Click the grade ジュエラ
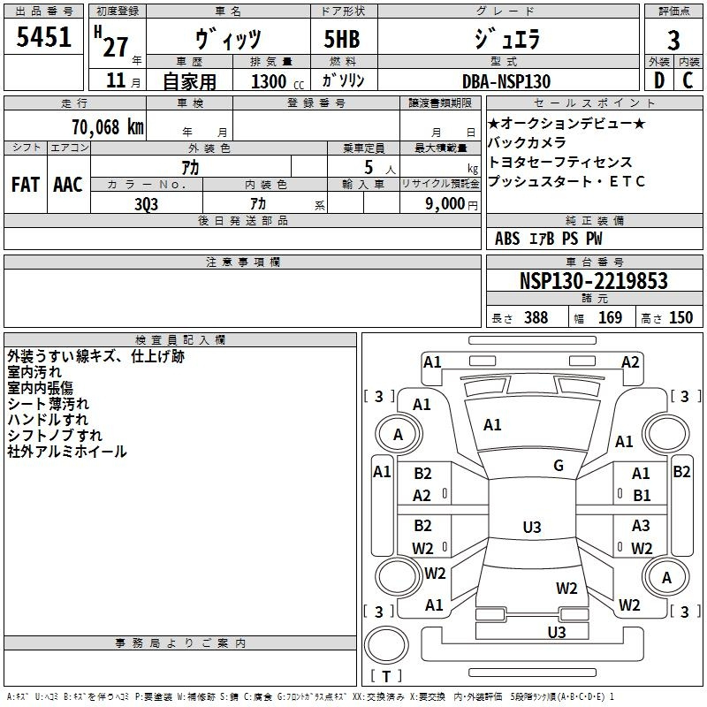Viewport: 707px width, 707px height. [x=506, y=39]
